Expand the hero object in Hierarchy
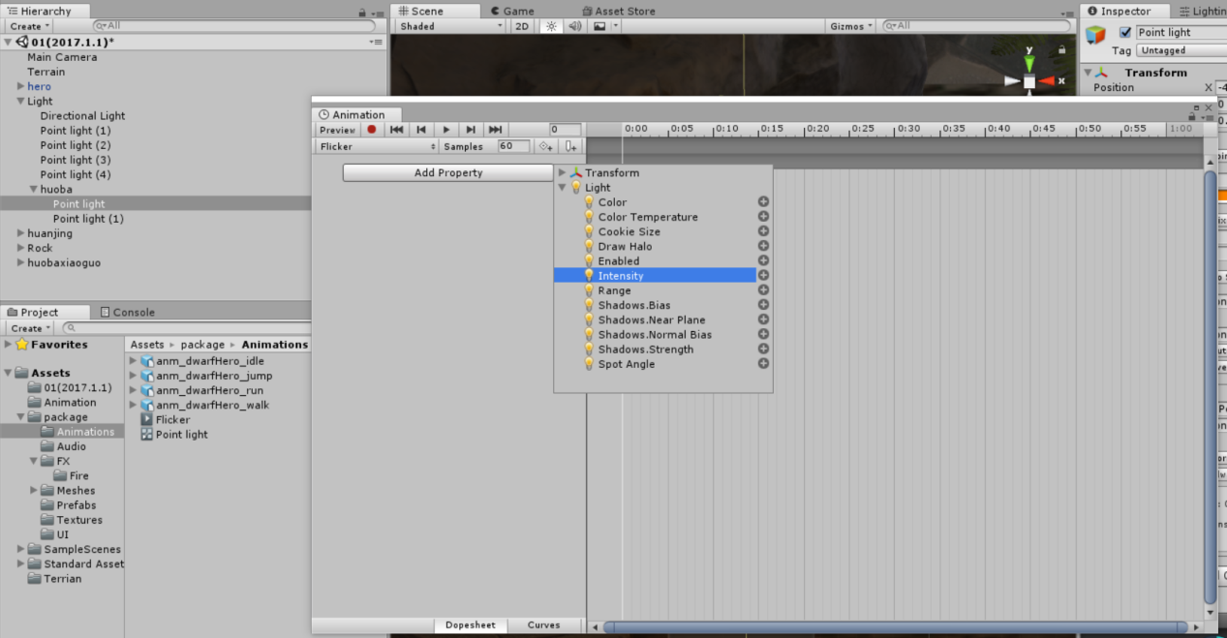The width and height of the screenshot is (1227, 638). (x=20, y=86)
